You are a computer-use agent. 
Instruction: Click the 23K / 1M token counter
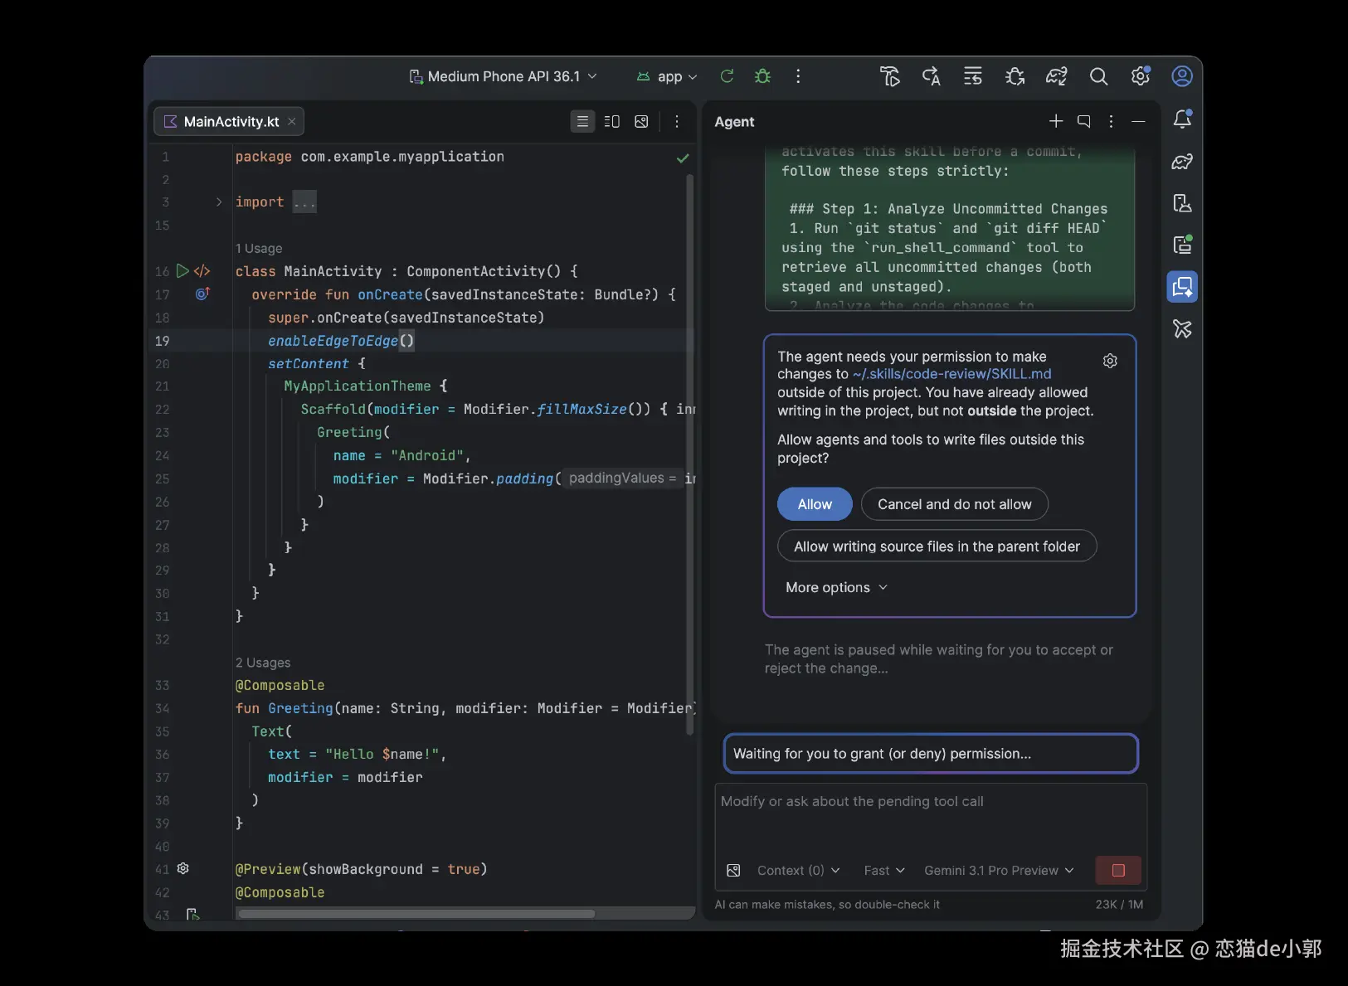pyautogui.click(x=1119, y=904)
